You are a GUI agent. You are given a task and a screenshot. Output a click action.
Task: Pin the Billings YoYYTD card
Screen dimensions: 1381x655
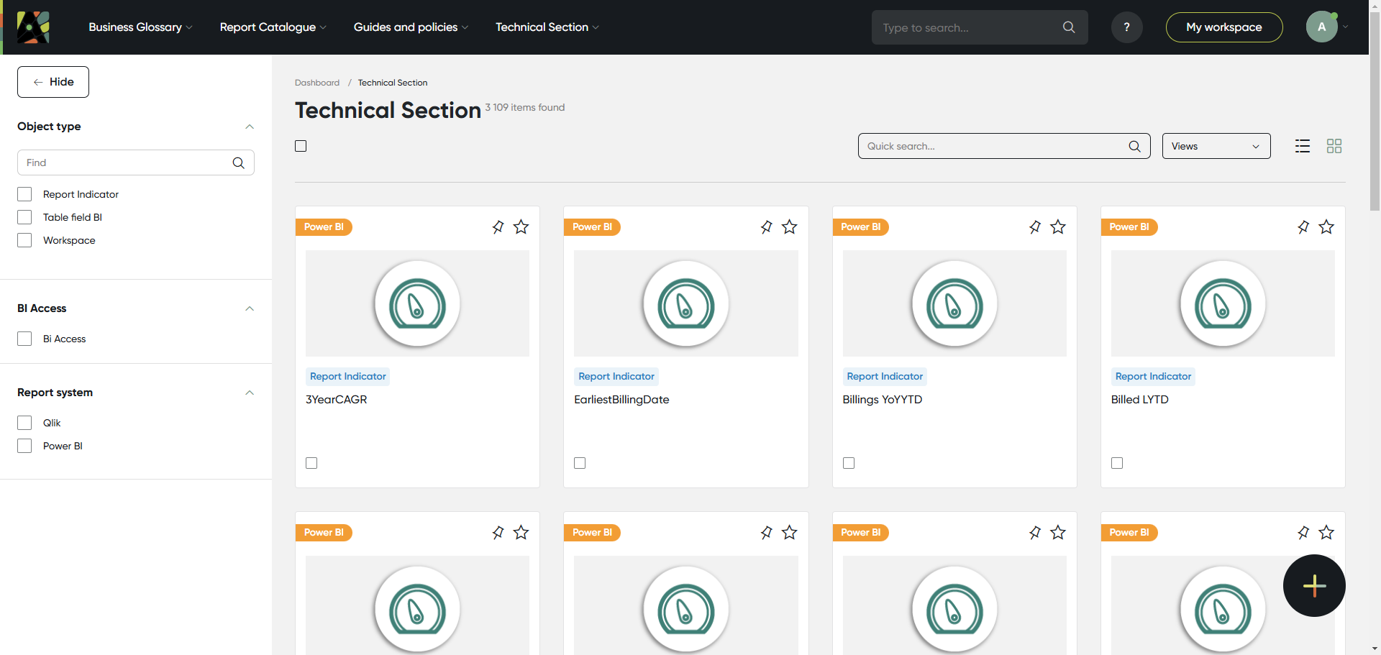pyautogui.click(x=1035, y=227)
